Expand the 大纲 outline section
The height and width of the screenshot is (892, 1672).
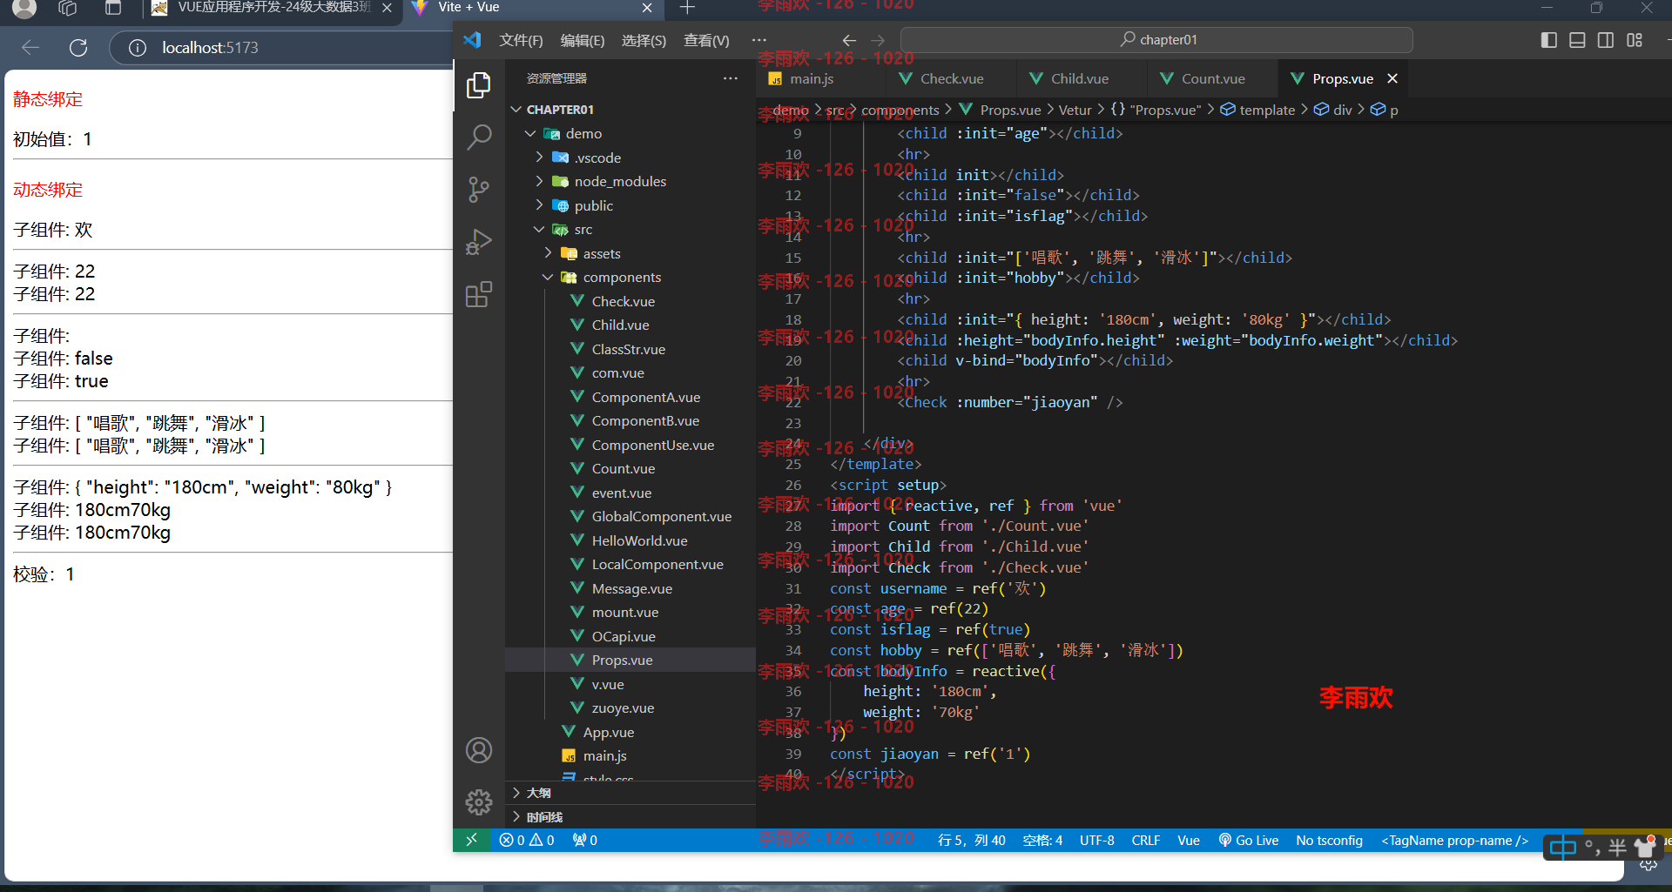pos(630,793)
